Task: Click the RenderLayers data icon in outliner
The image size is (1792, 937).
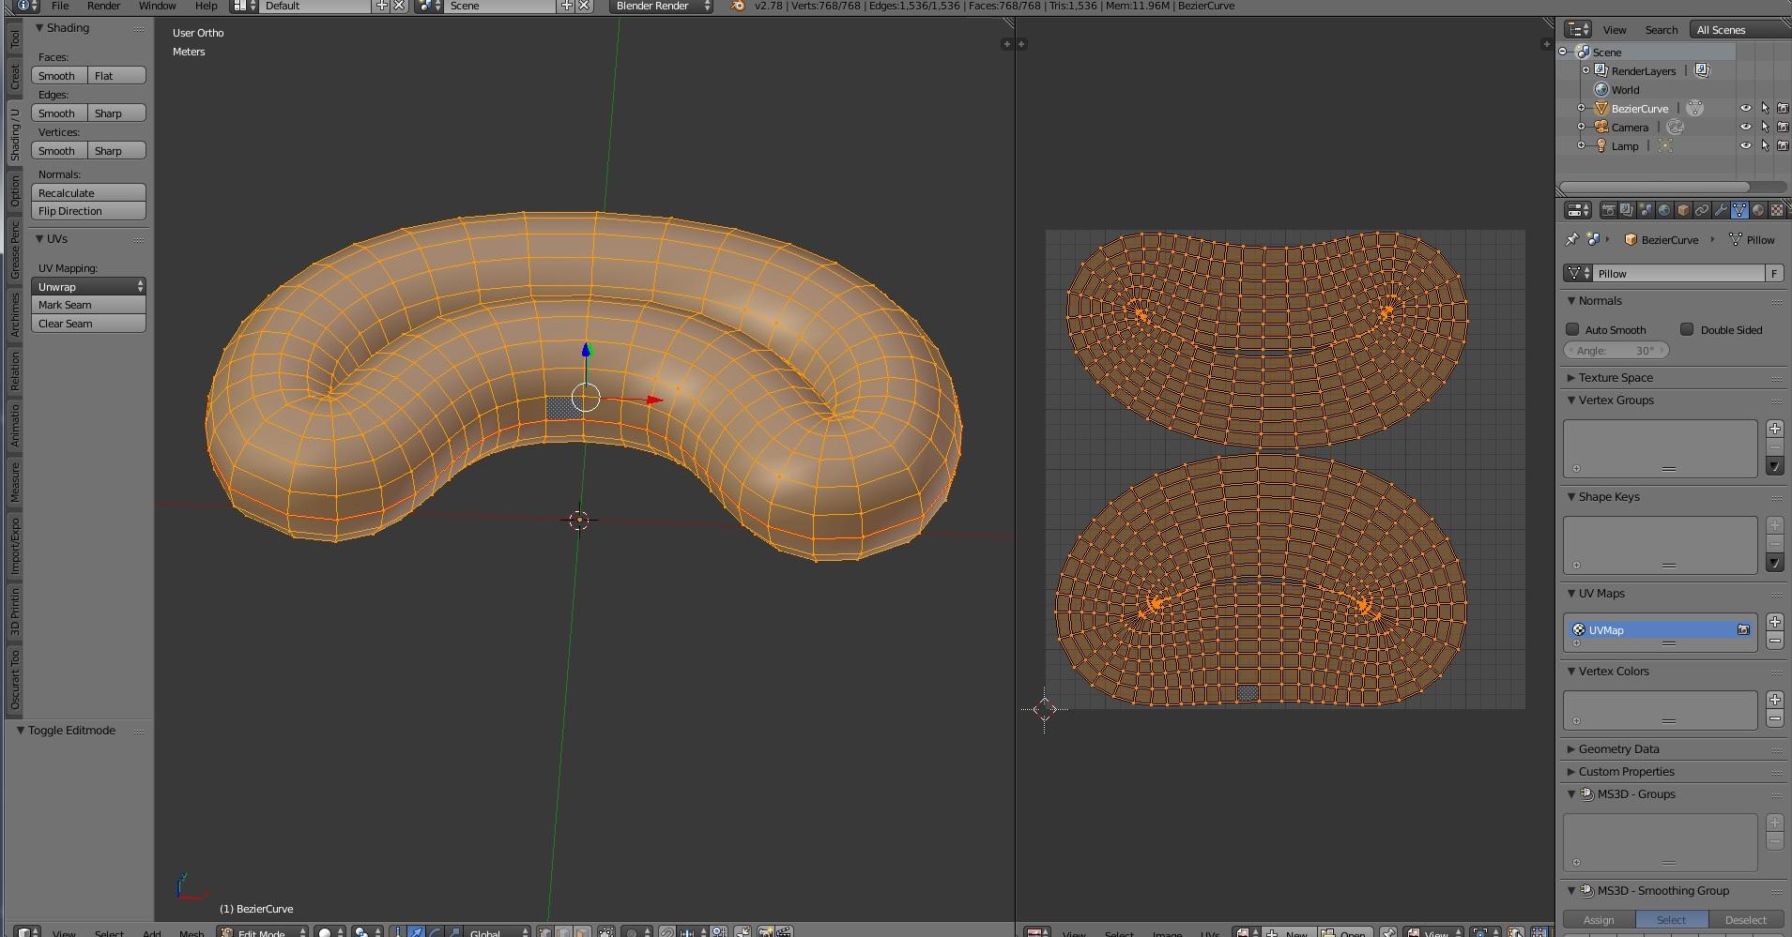Action: (x=1702, y=71)
